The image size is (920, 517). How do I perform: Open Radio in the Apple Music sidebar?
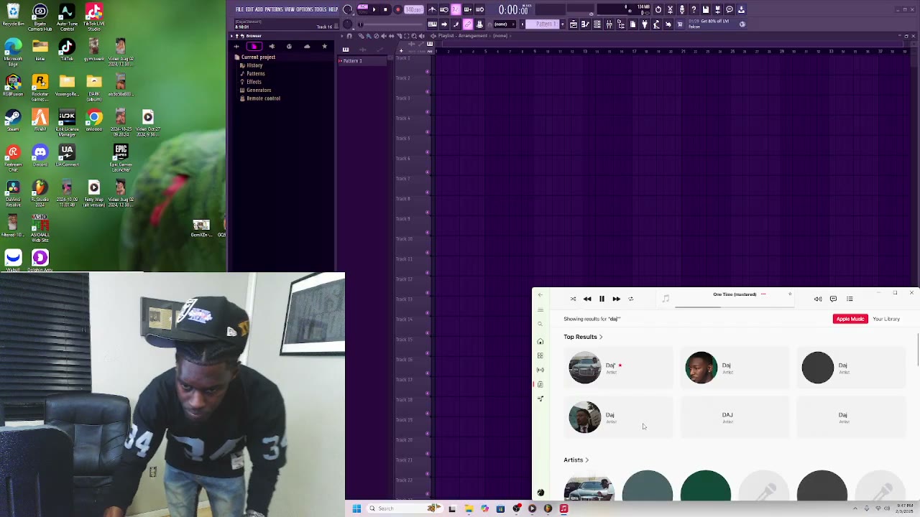coord(540,370)
